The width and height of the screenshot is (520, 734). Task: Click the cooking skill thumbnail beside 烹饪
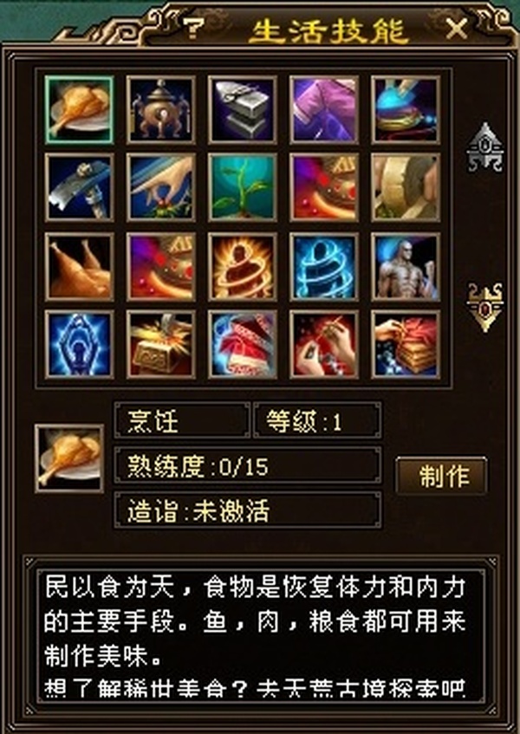point(69,458)
